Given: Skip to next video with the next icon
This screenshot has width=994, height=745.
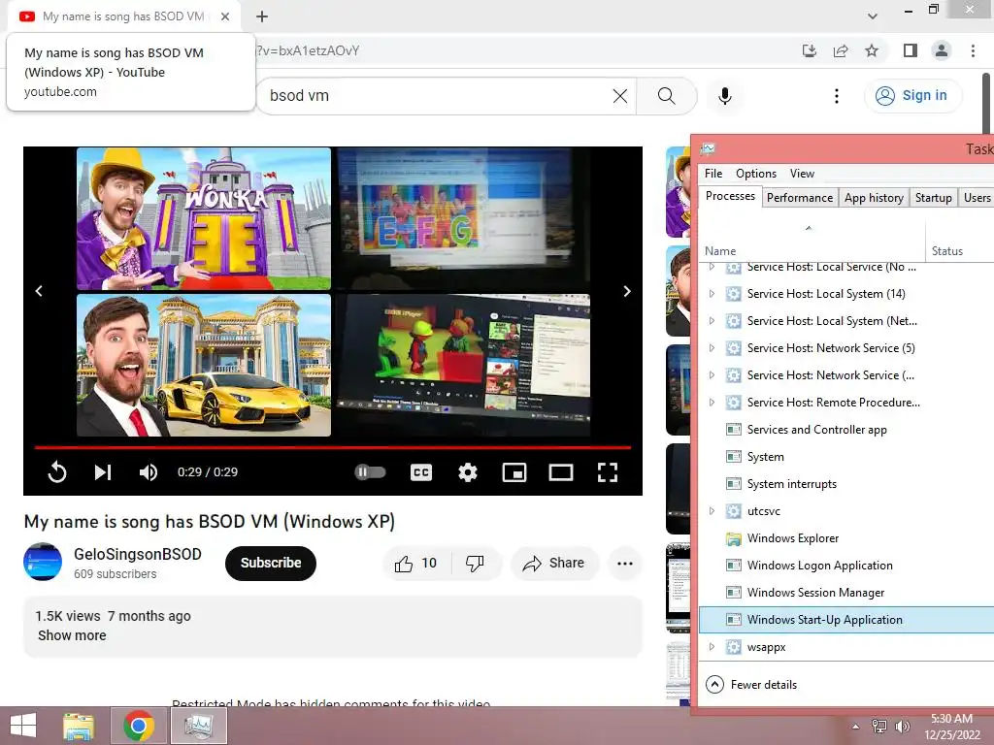Looking at the screenshot, I should pyautogui.click(x=103, y=472).
